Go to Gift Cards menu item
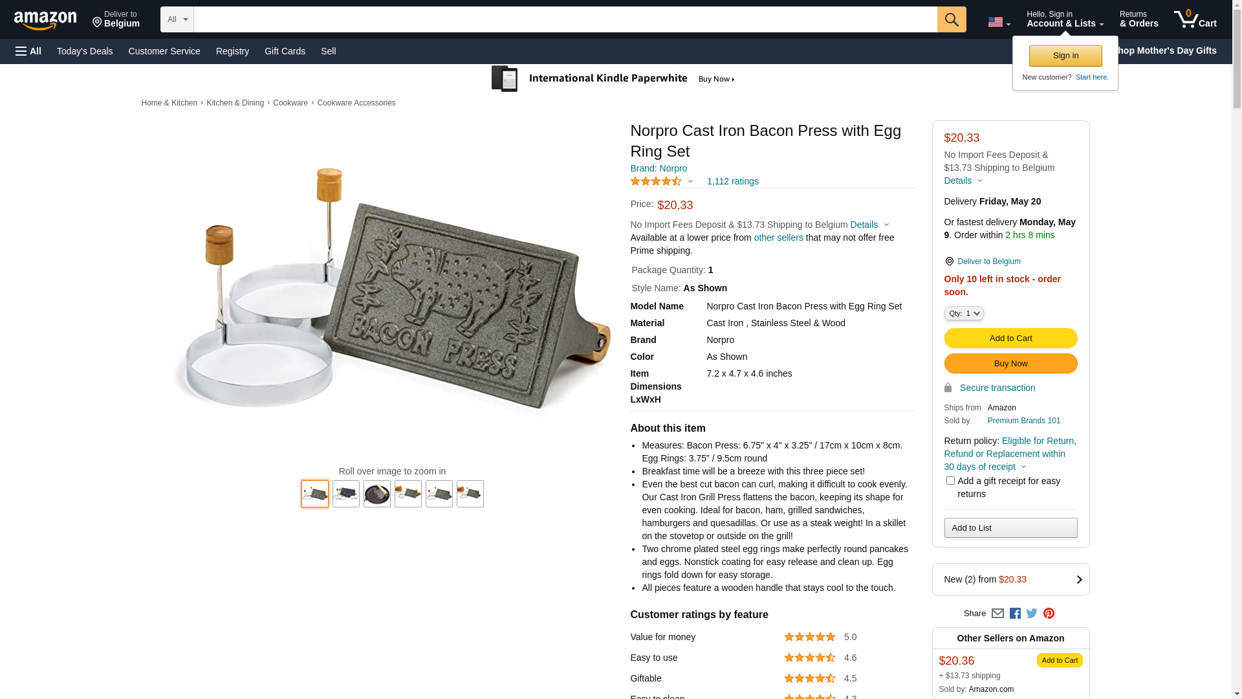The image size is (1242, 699). (x=285, y=51)
